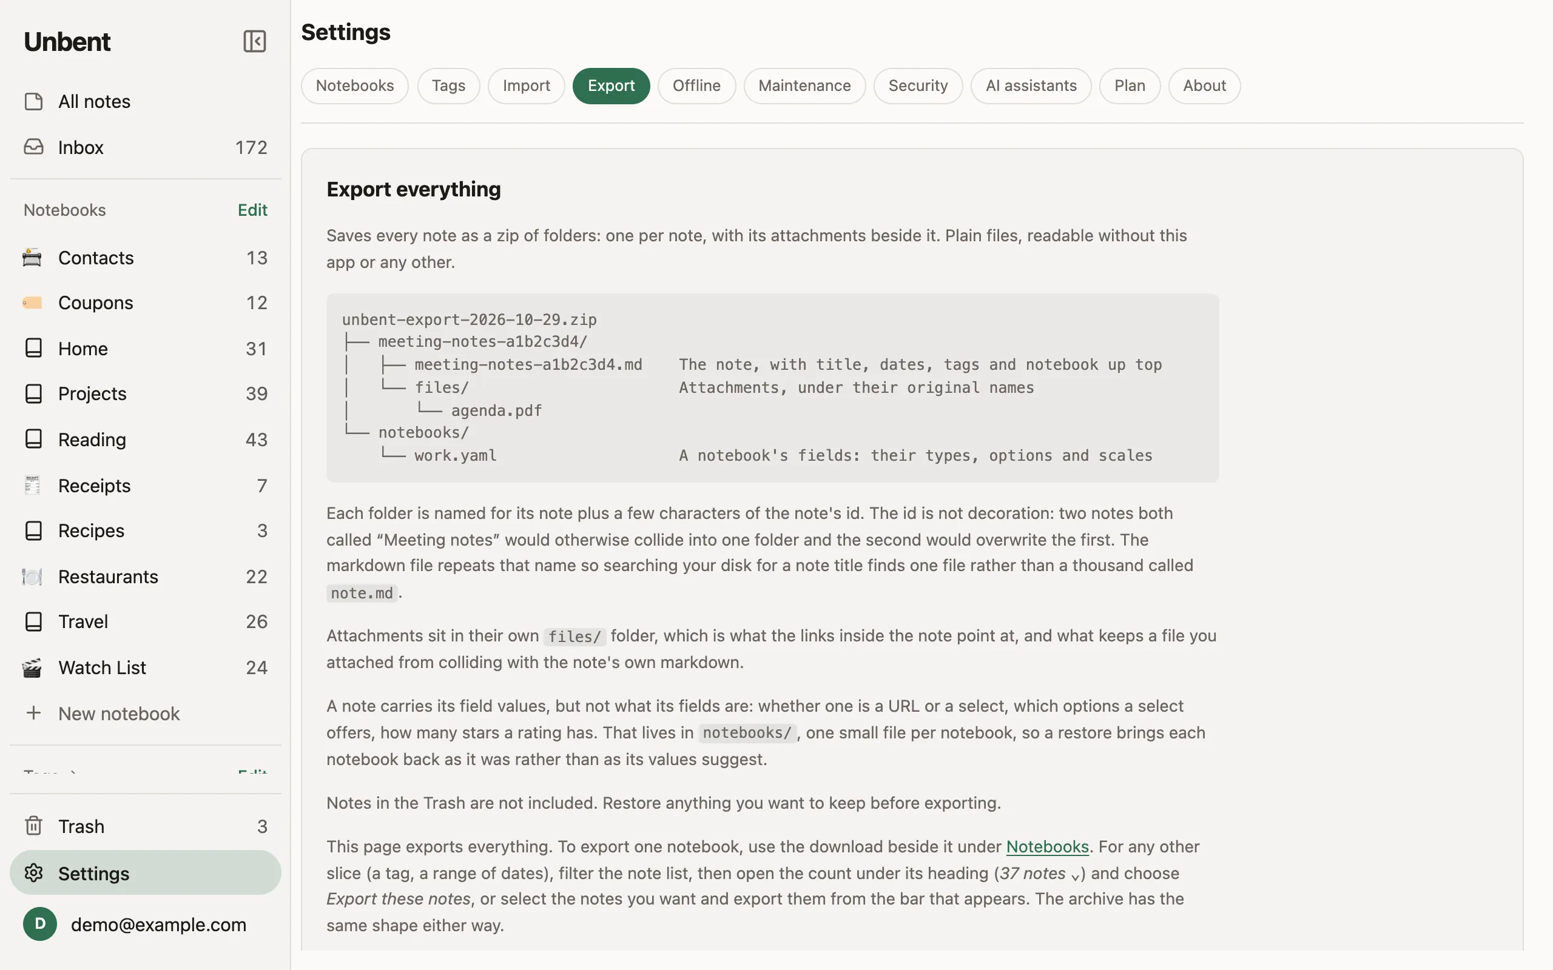Viewport: 1553px width, 970px height.
Task: Switch to the Notebooks settings tab
Action: pos(355,86)
